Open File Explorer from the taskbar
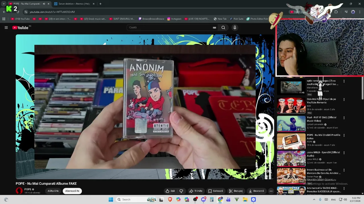The width and height of the screenshot is (364, 204). click(x=245, y=199)
